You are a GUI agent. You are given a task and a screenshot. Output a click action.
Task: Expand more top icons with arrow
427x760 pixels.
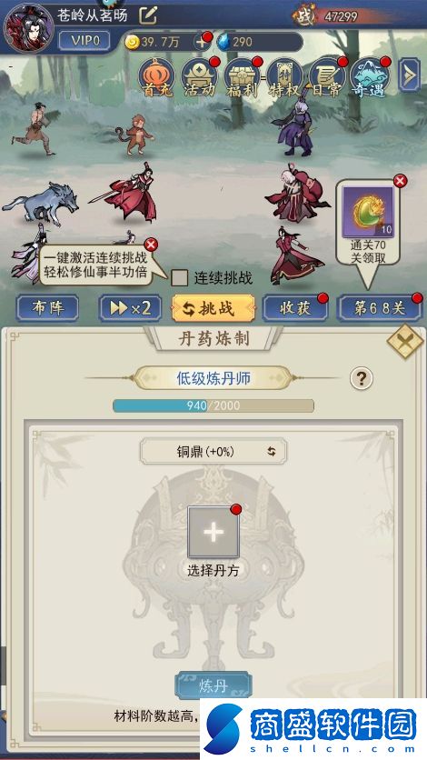(x=409, y=75)
